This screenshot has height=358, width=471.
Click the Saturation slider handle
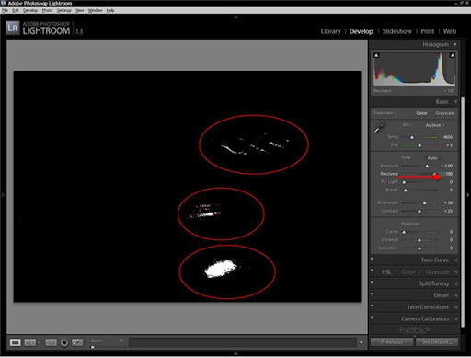click(x=419, y=248)
